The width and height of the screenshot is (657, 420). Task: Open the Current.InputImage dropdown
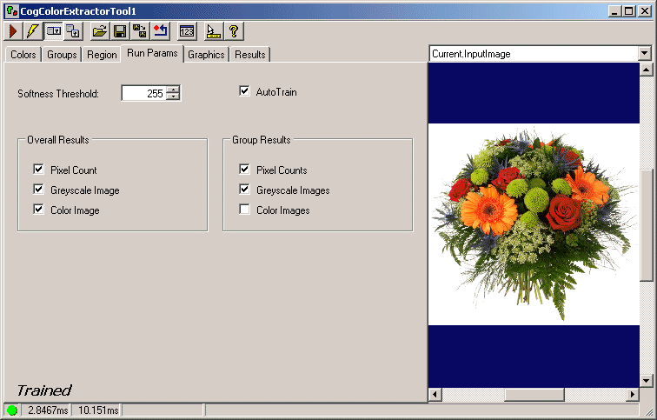click(x=644, y=54)
